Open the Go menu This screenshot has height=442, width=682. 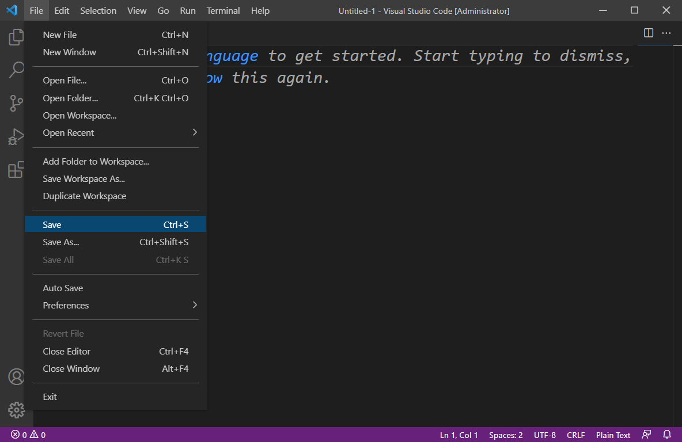coord(163,10)
